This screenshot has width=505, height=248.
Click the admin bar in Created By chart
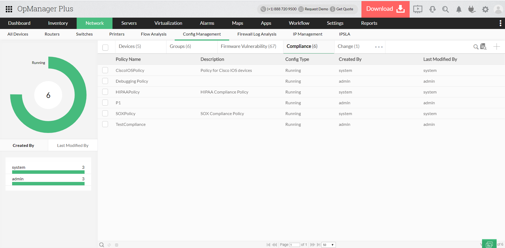[x=48, y=183]
